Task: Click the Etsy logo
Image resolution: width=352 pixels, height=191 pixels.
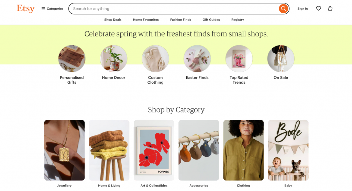Action: [x=26, y=9]
